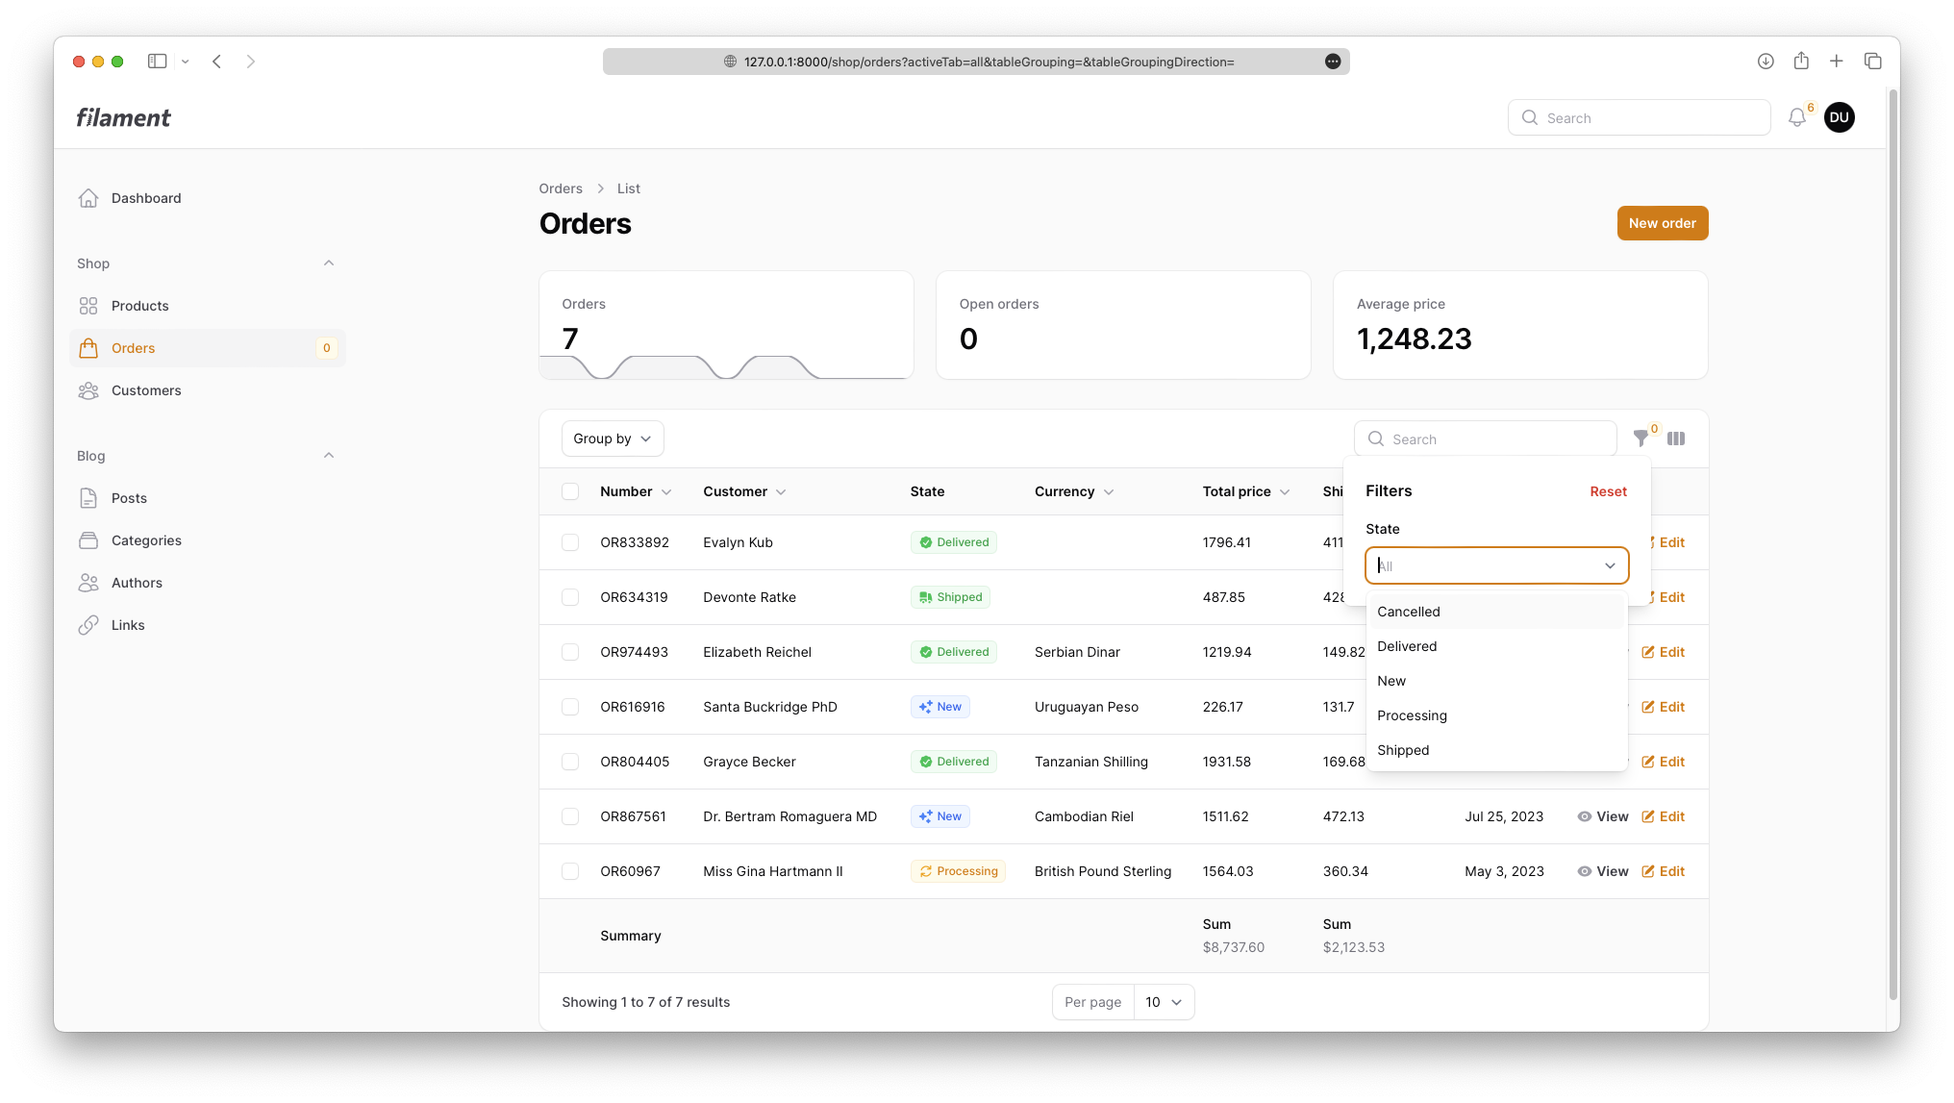
Task: Check the select-all checkbox in table header
Action: [x=570, y=491]
